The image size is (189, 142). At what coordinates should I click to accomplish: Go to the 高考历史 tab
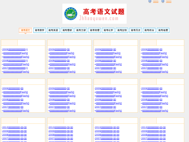click(136, 30)
